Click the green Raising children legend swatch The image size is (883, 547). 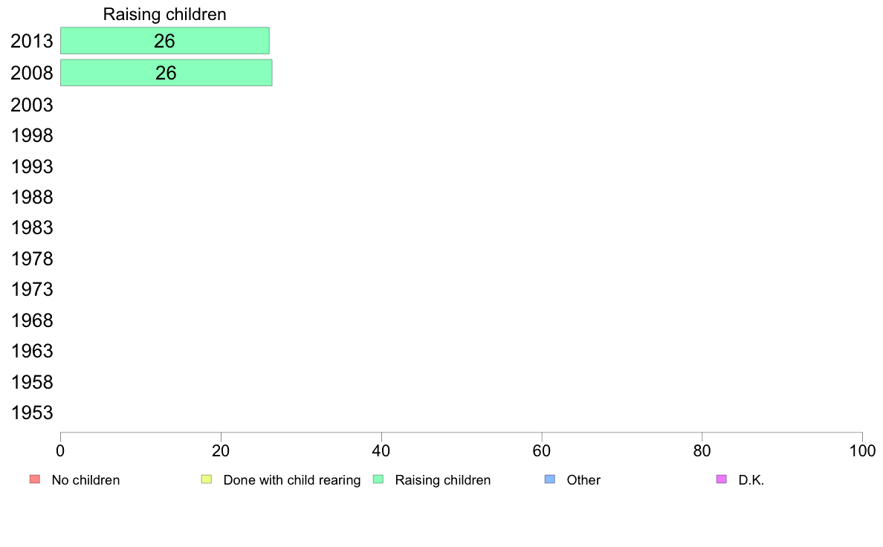tap(378, 479)
